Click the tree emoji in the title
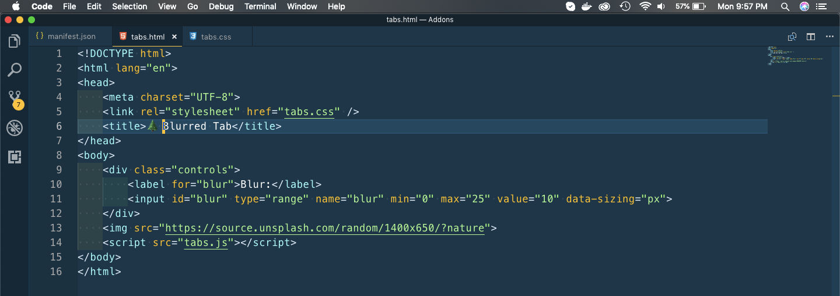This screenshot has height=296, width=840. (152, 126)
